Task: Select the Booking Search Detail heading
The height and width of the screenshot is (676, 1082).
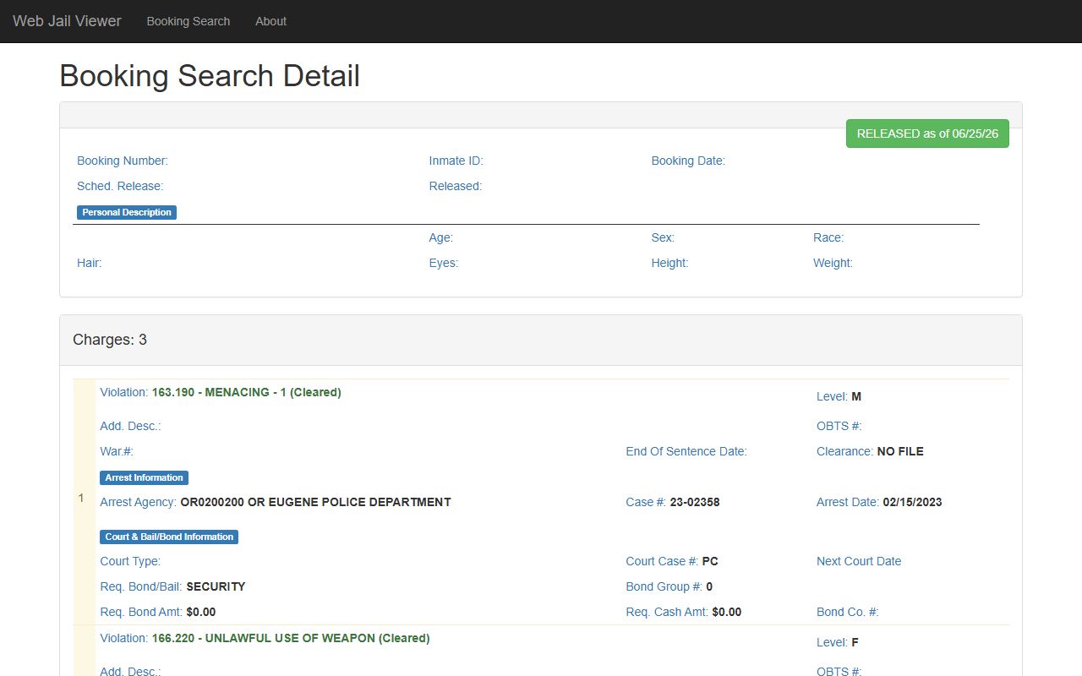Action: click(210, 76)
